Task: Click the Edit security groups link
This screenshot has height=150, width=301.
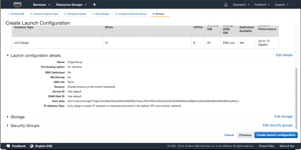Action: (x=278, y=125)
